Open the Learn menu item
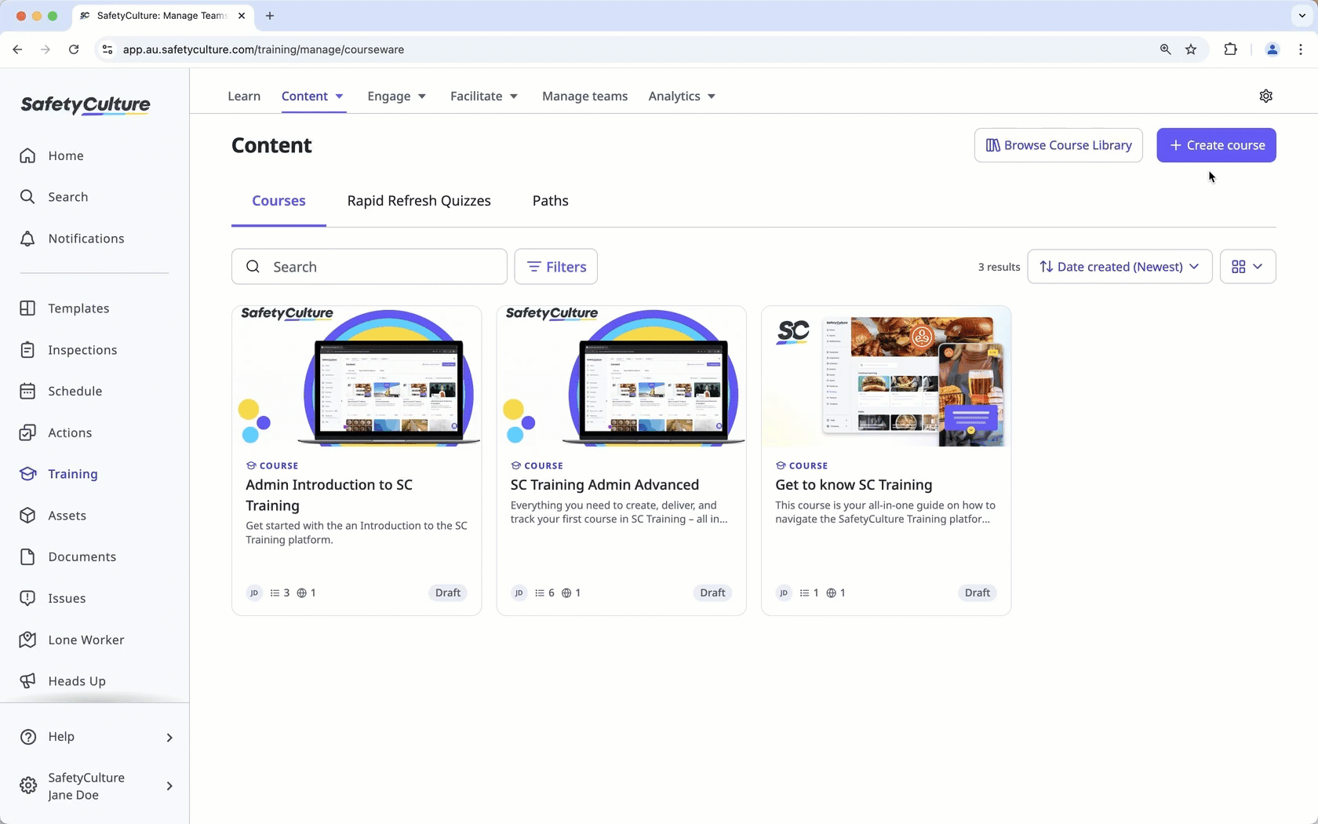Screen dimensions: 1318x824 244,97
